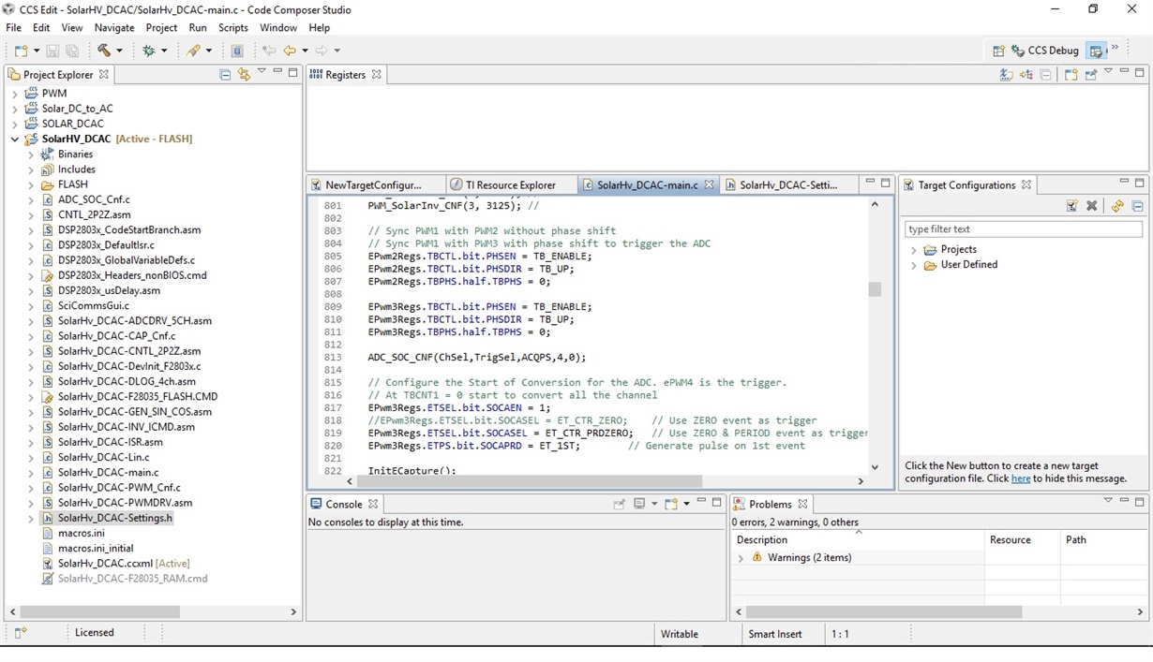
Task: Click the Registers New view icon
Action: click(1071, 75)
